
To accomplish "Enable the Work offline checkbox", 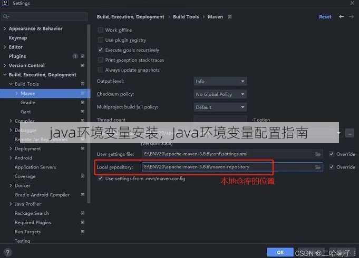I will click(x=100, y=30).
